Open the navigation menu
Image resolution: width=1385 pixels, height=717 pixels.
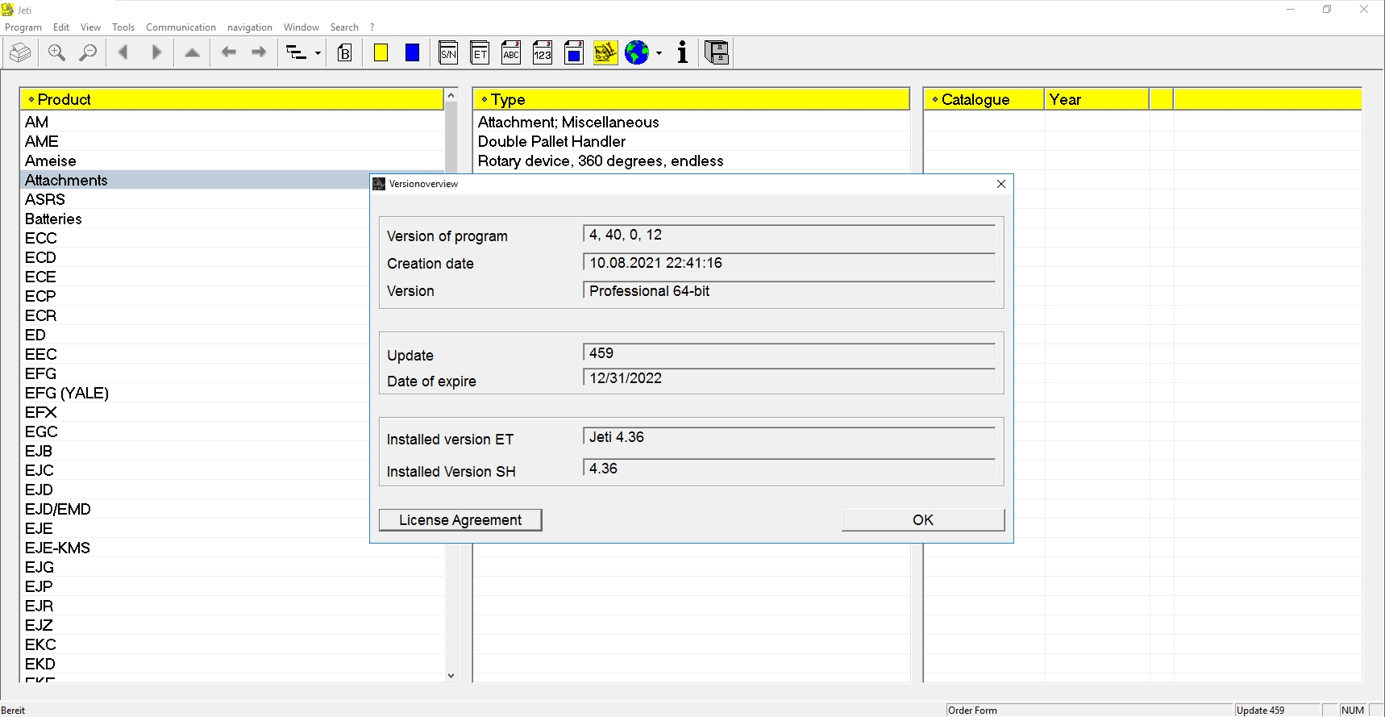(x=250, y=27)
